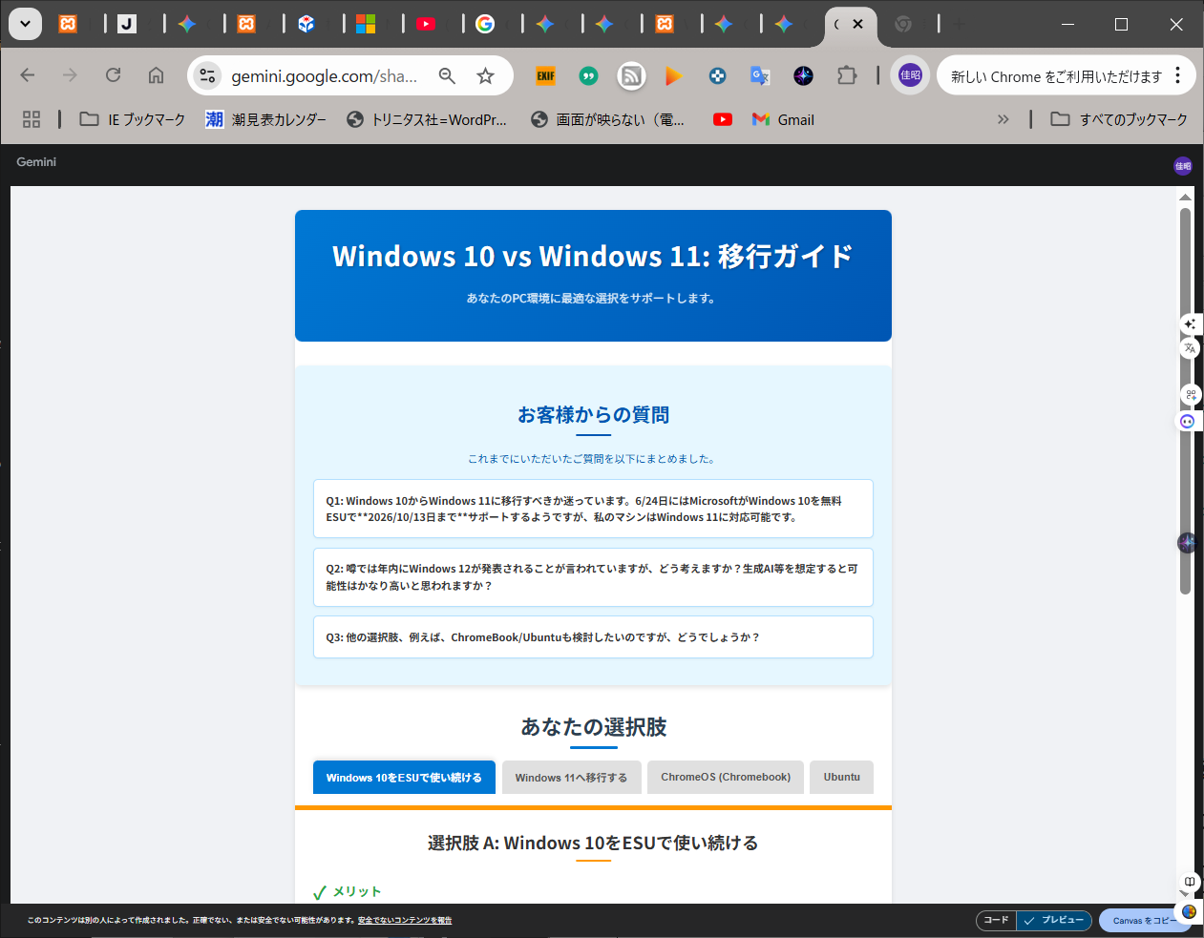This screenshot has height=938, width=1204.
Task: Click the multicolor round icon at bottom right
Action: click(1189, 912)
